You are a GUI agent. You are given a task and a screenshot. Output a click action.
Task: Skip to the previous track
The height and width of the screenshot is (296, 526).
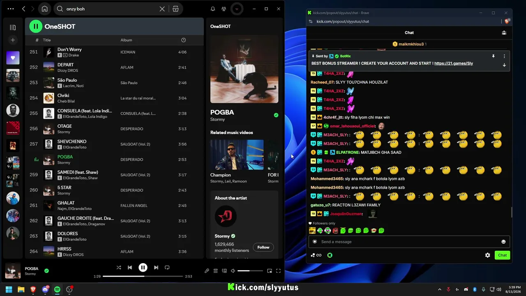point(130,268)
